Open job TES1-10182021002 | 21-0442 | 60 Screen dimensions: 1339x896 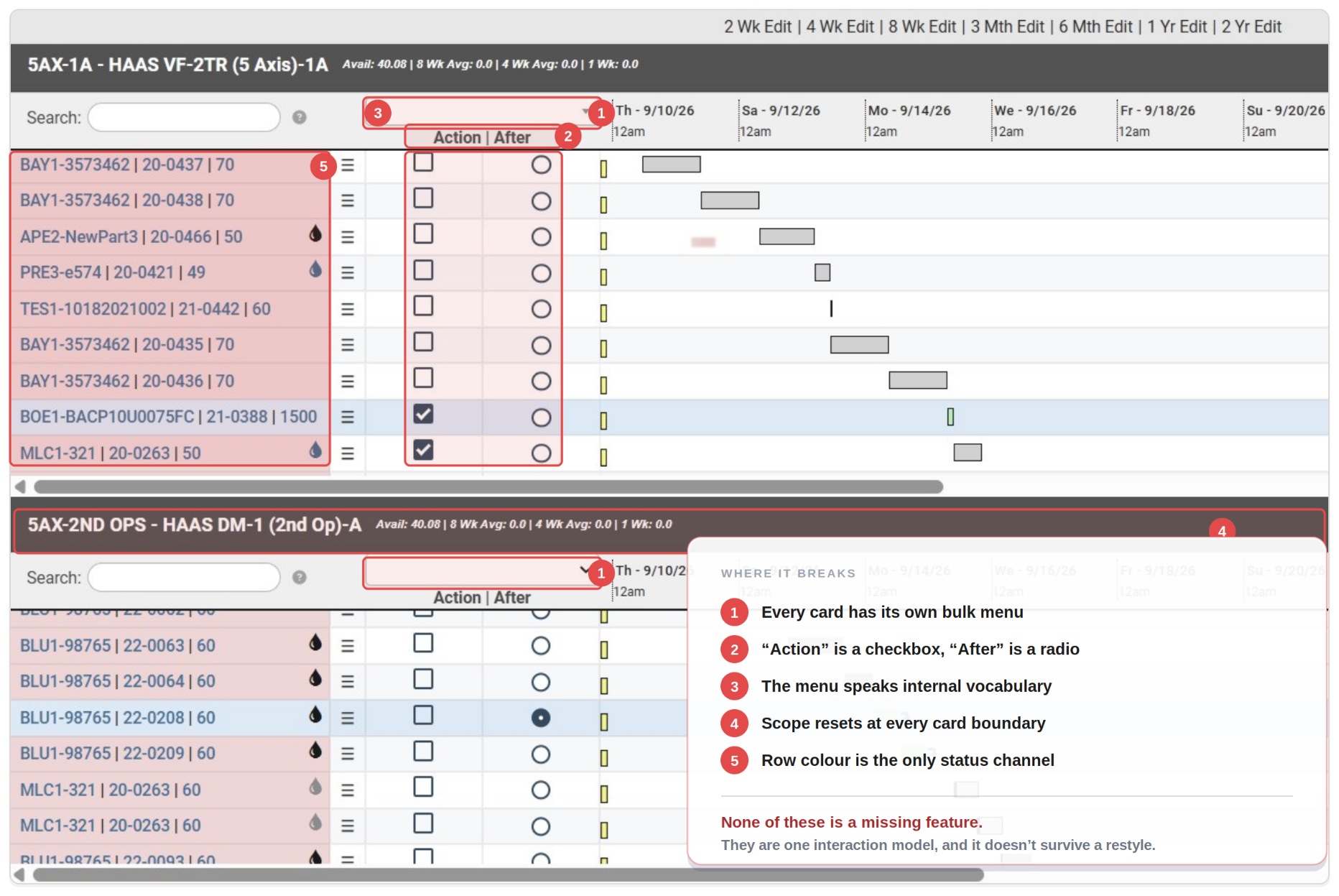point(145,309)
